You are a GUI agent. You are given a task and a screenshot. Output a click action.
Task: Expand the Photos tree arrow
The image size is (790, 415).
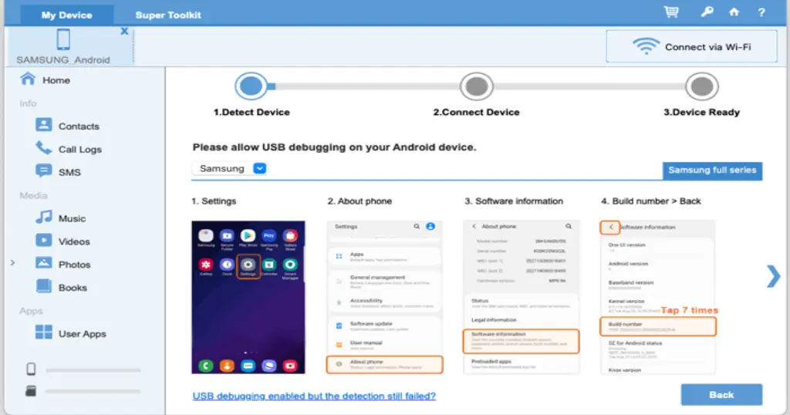click(x=12, y=263)
